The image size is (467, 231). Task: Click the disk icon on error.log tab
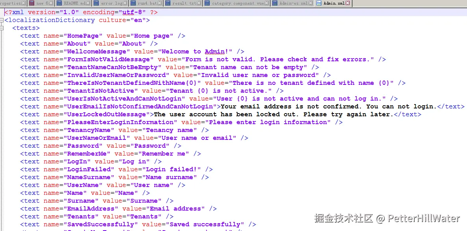click(x=96, y=3)
